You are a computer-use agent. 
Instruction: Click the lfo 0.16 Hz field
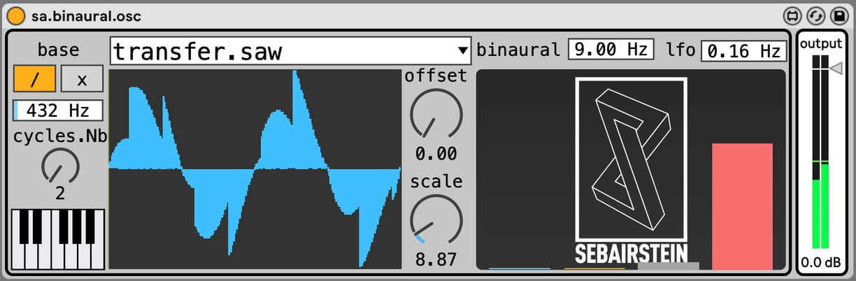[x=742, y=50]
